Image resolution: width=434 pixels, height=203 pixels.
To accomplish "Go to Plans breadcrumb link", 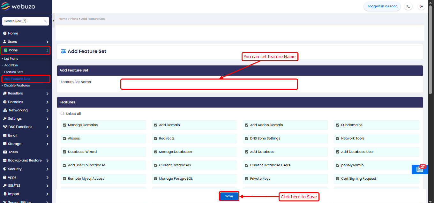I will click(74, 19).
